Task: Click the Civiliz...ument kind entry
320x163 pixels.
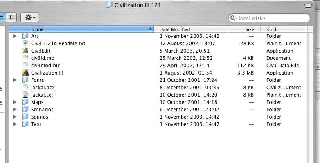Action: (284, 87)
